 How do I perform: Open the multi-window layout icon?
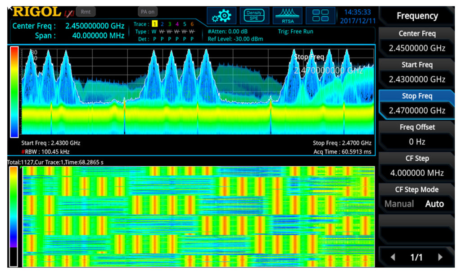[x=321, y=14]
